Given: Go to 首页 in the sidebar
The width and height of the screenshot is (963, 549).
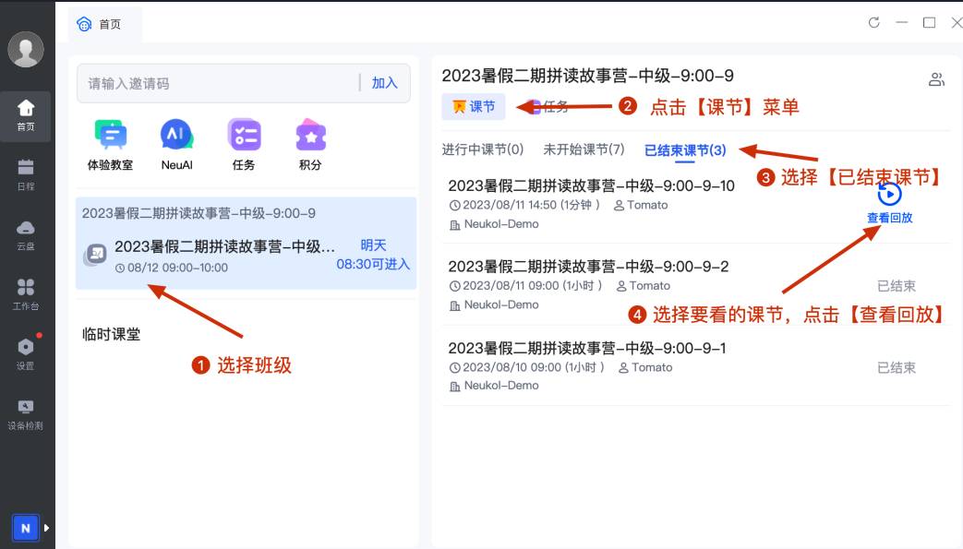Looking at the screenshot, I should coord(26,115).
